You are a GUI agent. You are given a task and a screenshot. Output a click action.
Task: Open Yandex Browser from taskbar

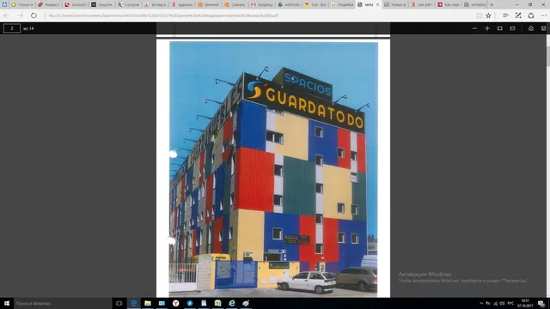coord(175,303)
